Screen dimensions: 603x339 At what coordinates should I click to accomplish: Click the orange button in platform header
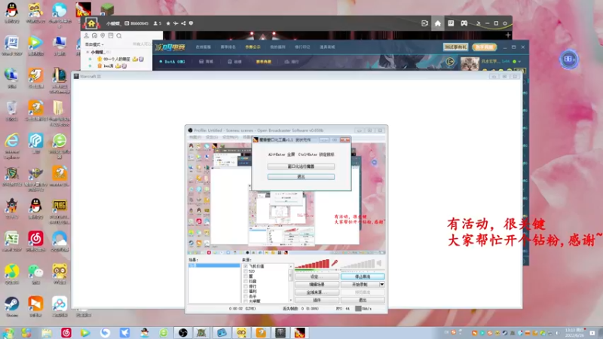[484, 47]
